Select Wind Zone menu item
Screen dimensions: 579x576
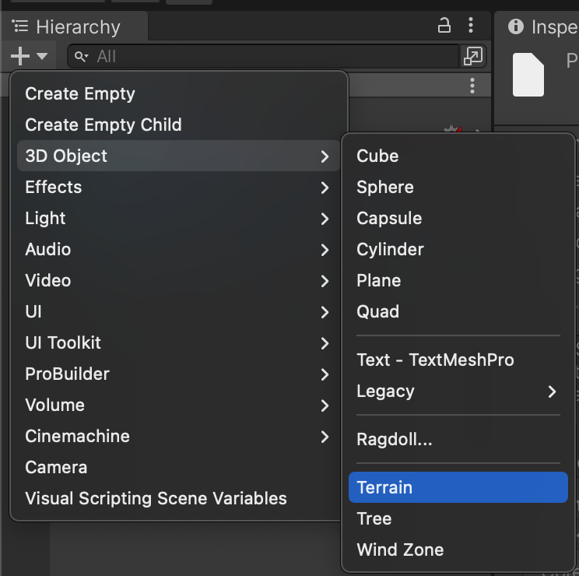[400, 550]
